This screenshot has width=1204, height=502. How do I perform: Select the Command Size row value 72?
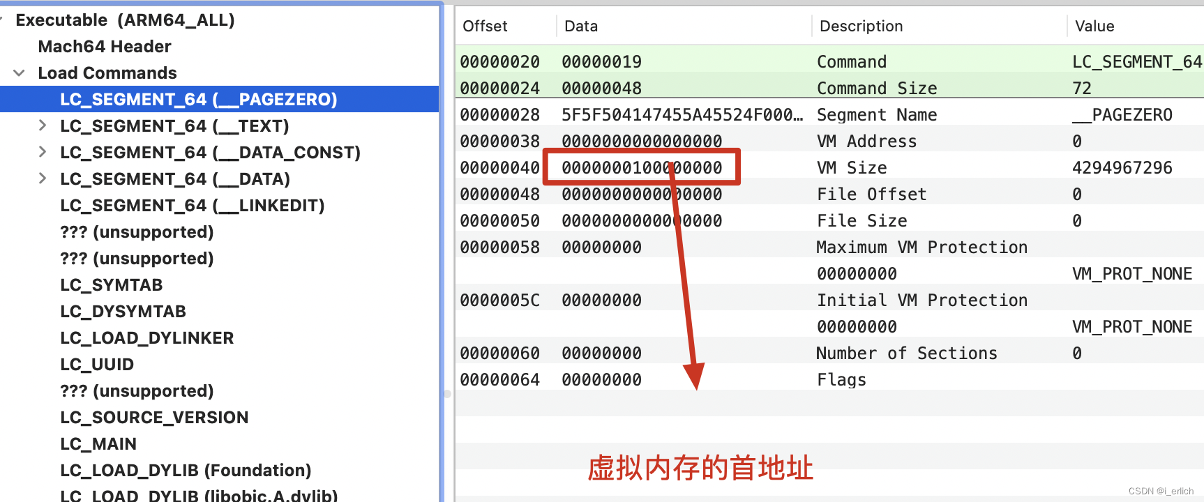coord(1082,89)
